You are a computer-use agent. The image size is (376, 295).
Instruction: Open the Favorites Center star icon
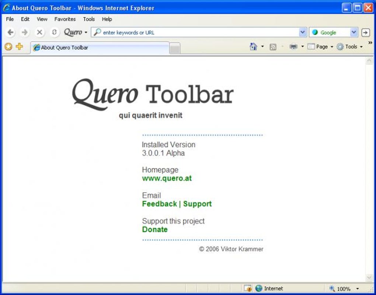8,46
